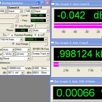Open the THD+N Ratio function dropdown
Image resolution: width=102 pixels, height=102 pixels.
(21, 39)
